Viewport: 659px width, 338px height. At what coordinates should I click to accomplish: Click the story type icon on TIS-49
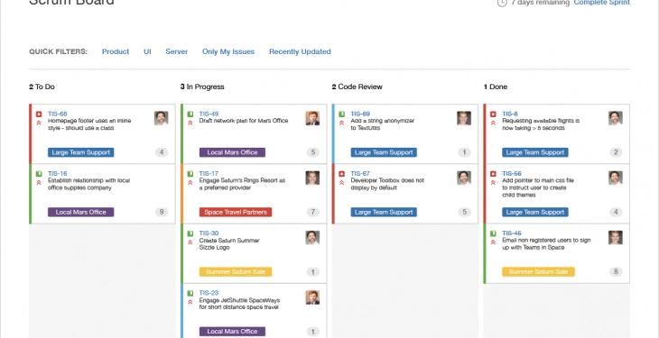(190, 114)
